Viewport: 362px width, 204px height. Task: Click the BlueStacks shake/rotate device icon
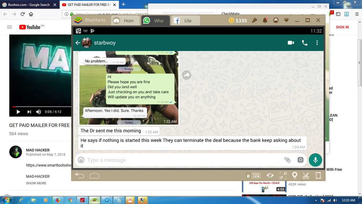click(x=318, y=176)
